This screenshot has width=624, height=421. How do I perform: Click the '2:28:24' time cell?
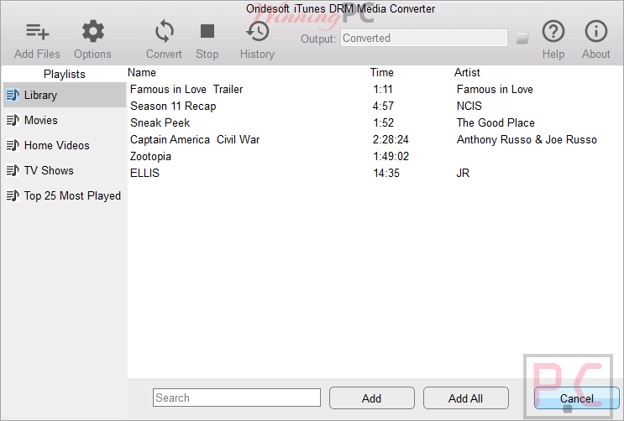(391, 139)
